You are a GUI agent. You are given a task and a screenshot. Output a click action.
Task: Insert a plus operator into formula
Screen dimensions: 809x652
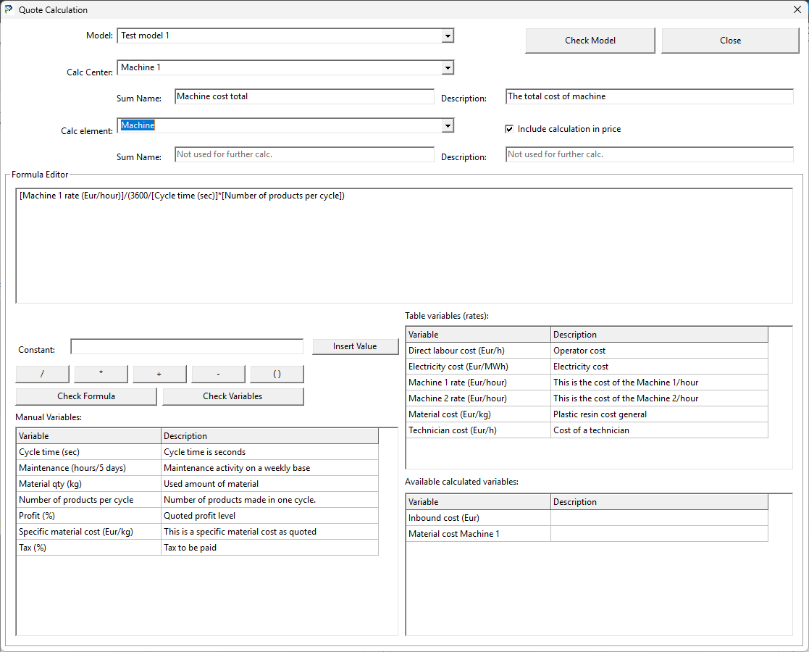(x=159, y=374)
